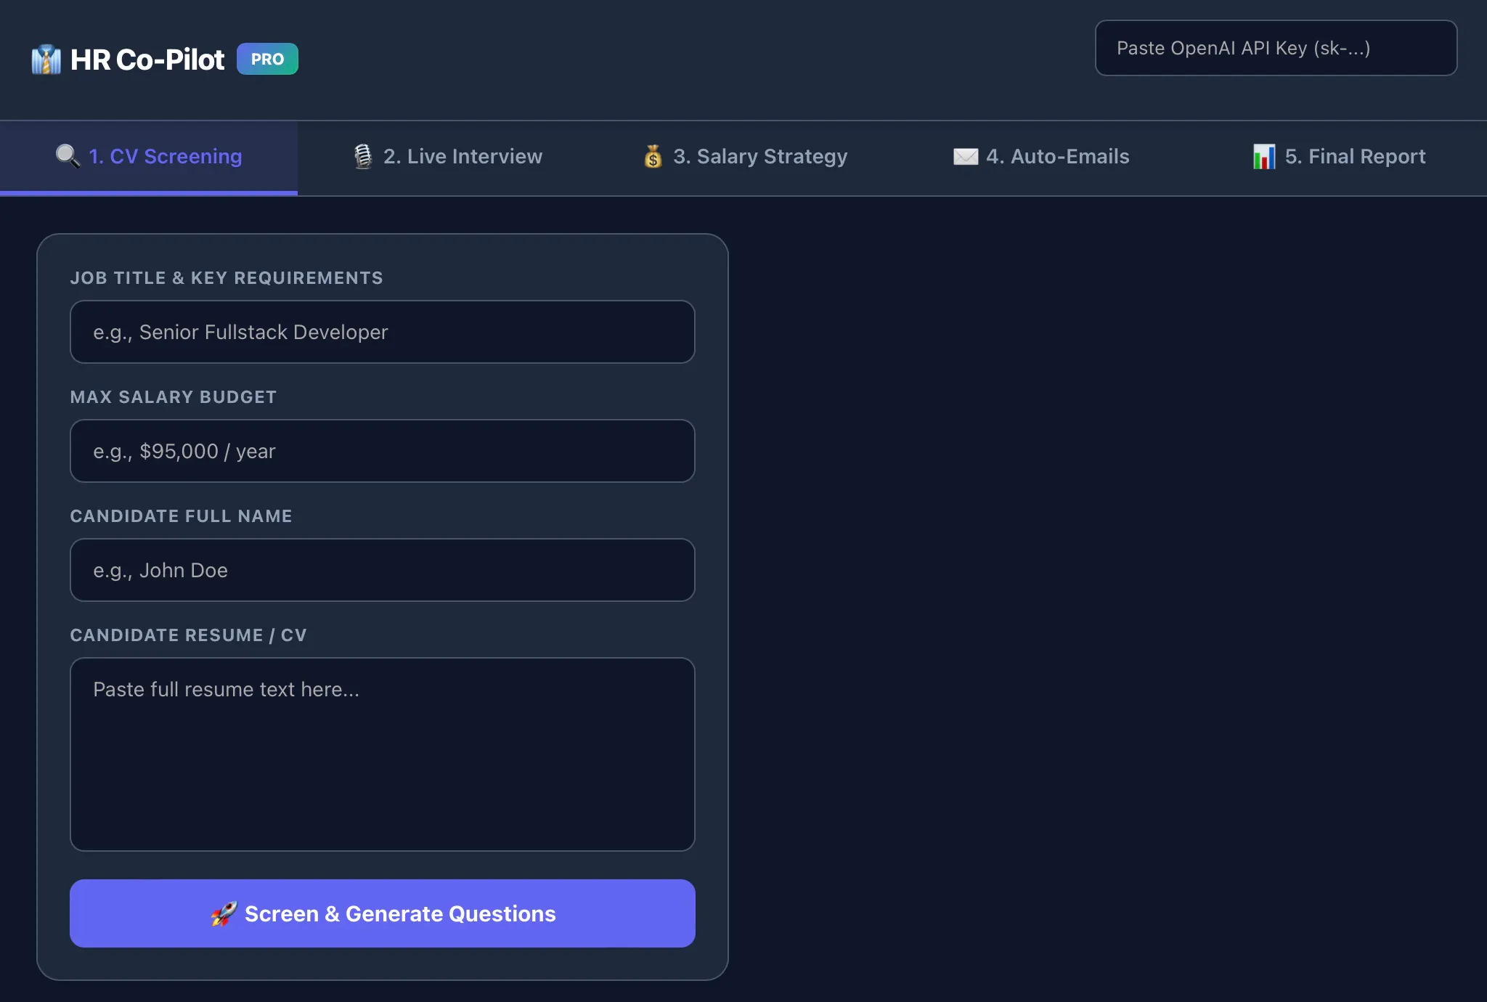Go to the 4. Auto-Emails tab

coord(1041,158)
